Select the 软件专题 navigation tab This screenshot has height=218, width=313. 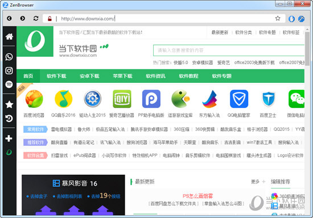[x=221, y=76]
